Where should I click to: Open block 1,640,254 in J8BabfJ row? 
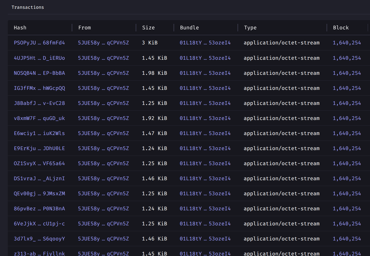(x=347, y=103)
